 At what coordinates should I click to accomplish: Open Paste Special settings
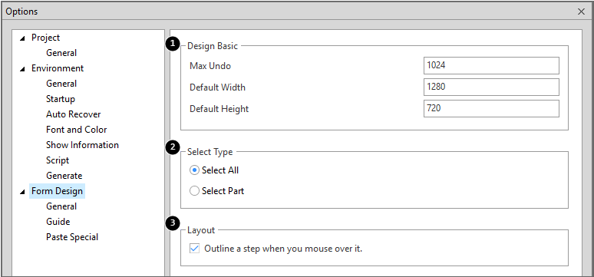(x=72, y=237)
